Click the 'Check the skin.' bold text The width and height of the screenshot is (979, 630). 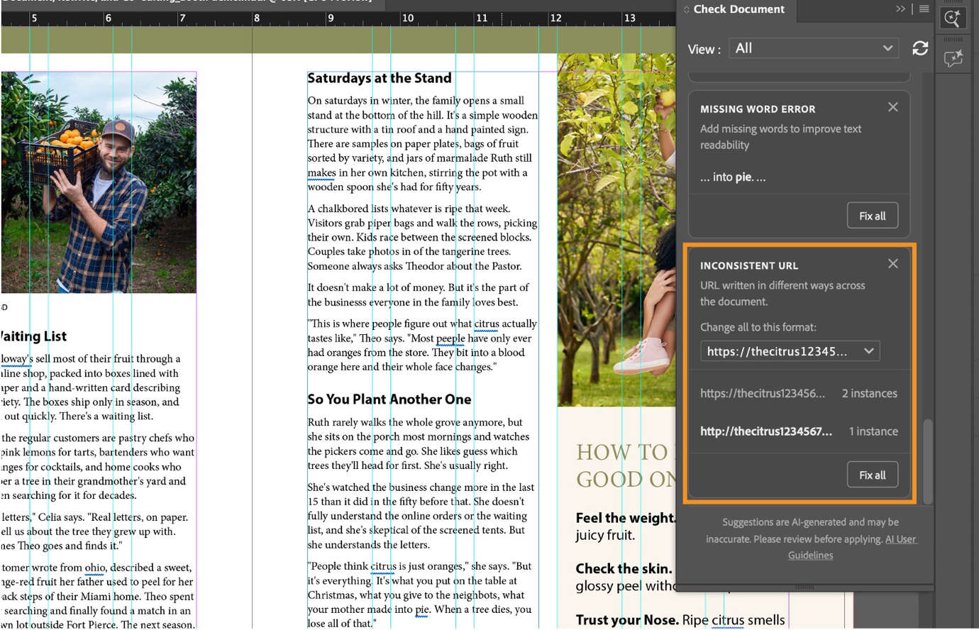(624, 568)
